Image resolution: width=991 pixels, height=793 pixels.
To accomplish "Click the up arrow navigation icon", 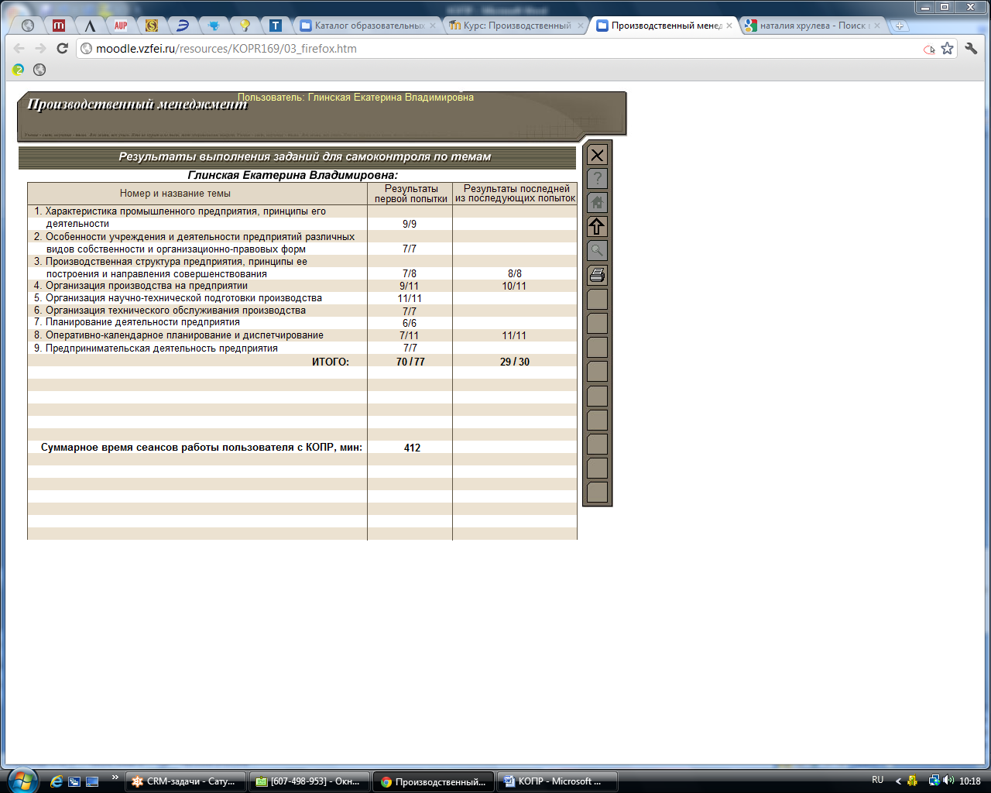I will 597,227.
